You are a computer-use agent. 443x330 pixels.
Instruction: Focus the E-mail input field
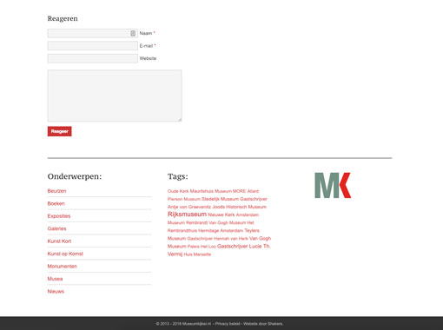93,46
